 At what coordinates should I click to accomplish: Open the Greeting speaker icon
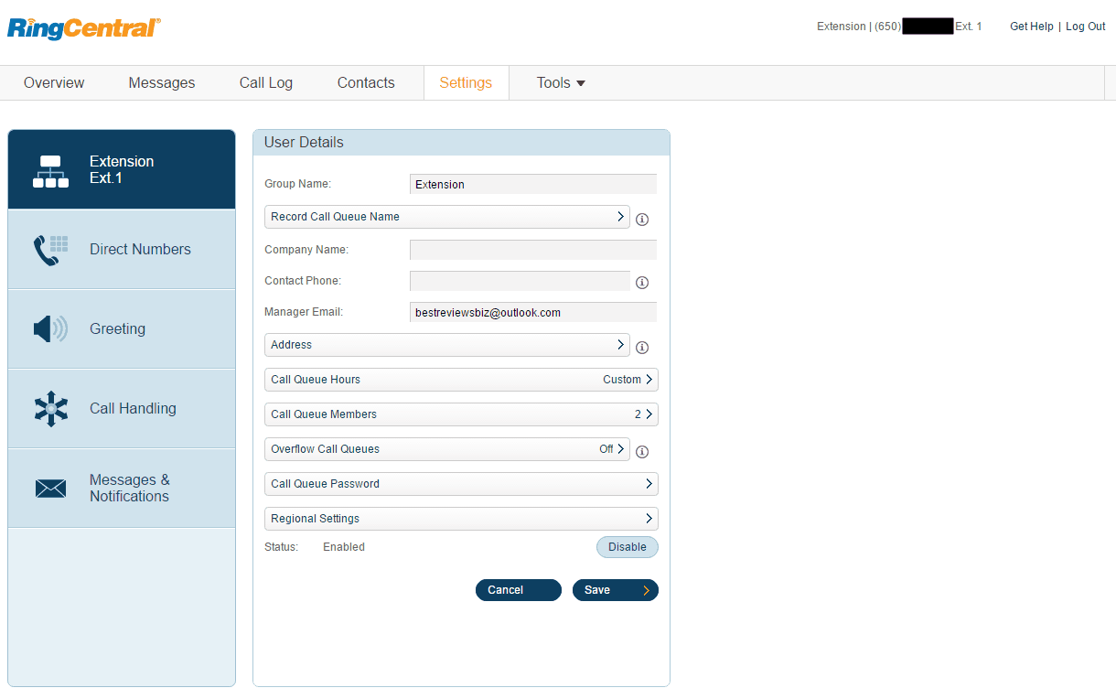(50, 328)
